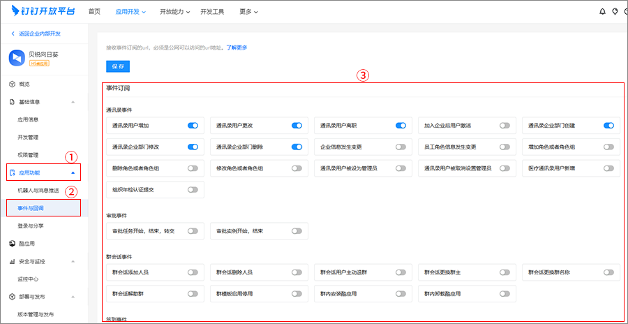Click the DingTalk open platform logo
This screenshot has width=628, height=324.
[42, 11]
